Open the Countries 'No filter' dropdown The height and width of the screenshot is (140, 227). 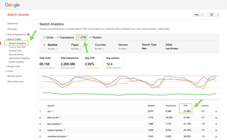pyautogui.click(x=99, y=49)
